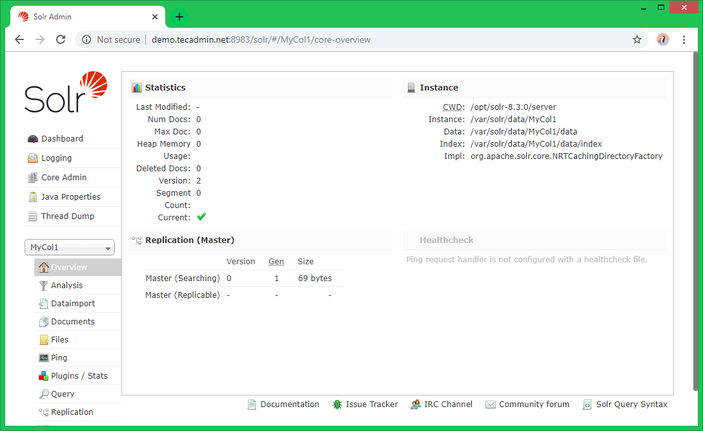The width and height of the screenshot is (703, 431).
Task: Click the page vertical scrollbar
Action: 695,222
